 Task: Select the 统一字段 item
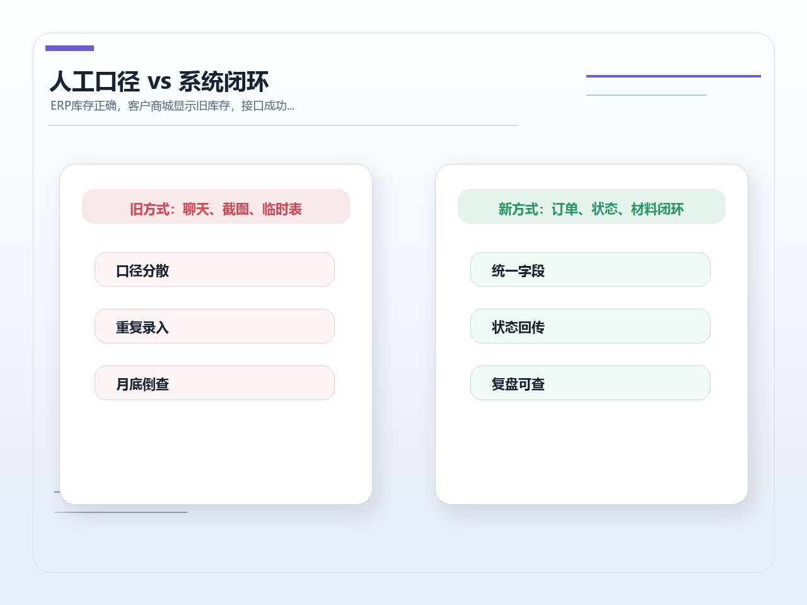pos(590,270)
